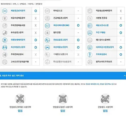The height and width of the screenshot is (116, 126).
Task: Click the O status for 제동잠김방지장치
Action: (36, 11)
